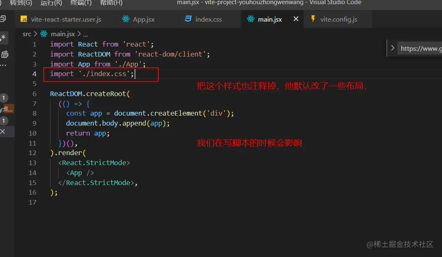Click line number 17 in the gutter

(x=32, y=203)
